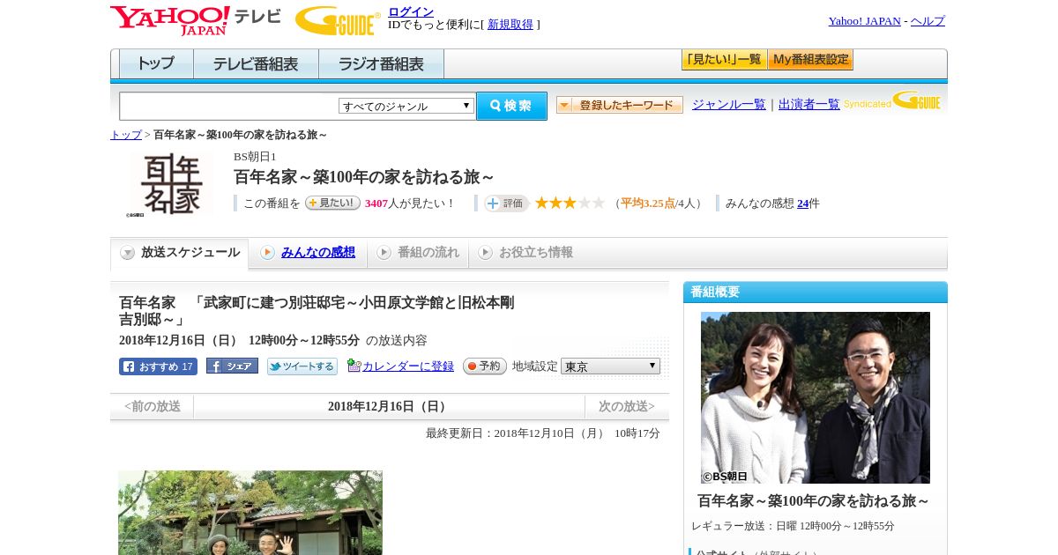Open the テレビ番組表 tab
This screenshot has width=1058, height=555.
(x=256, y=64)
